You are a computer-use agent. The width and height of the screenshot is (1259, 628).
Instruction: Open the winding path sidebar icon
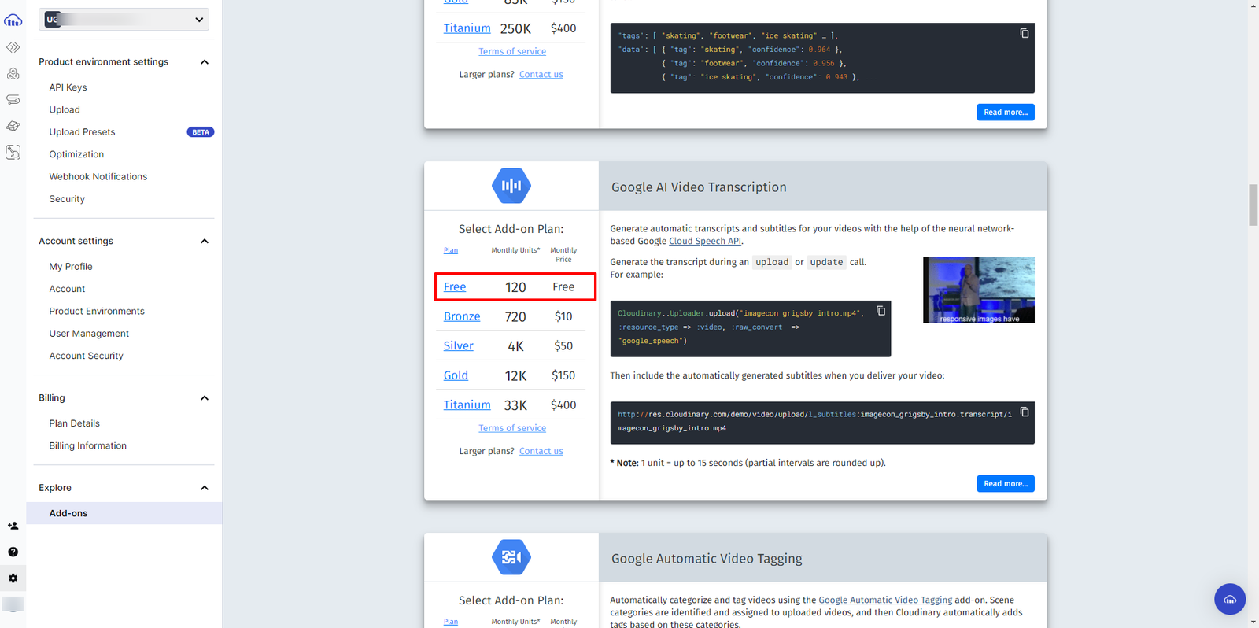click(13, 100)
